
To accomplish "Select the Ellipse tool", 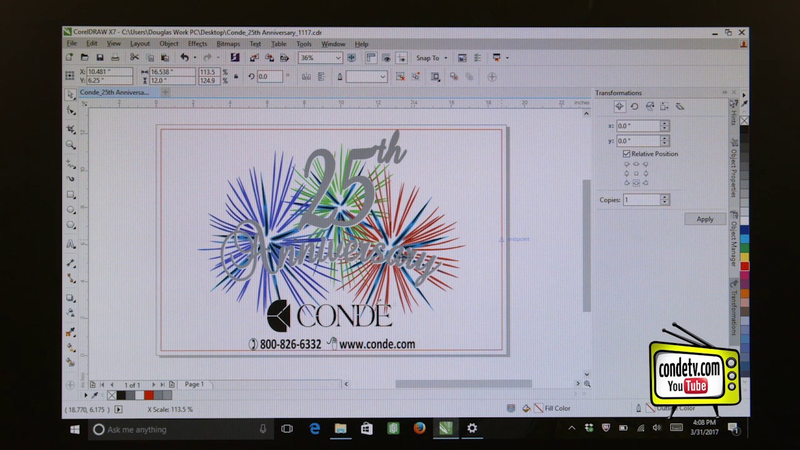I will point(71,210).
